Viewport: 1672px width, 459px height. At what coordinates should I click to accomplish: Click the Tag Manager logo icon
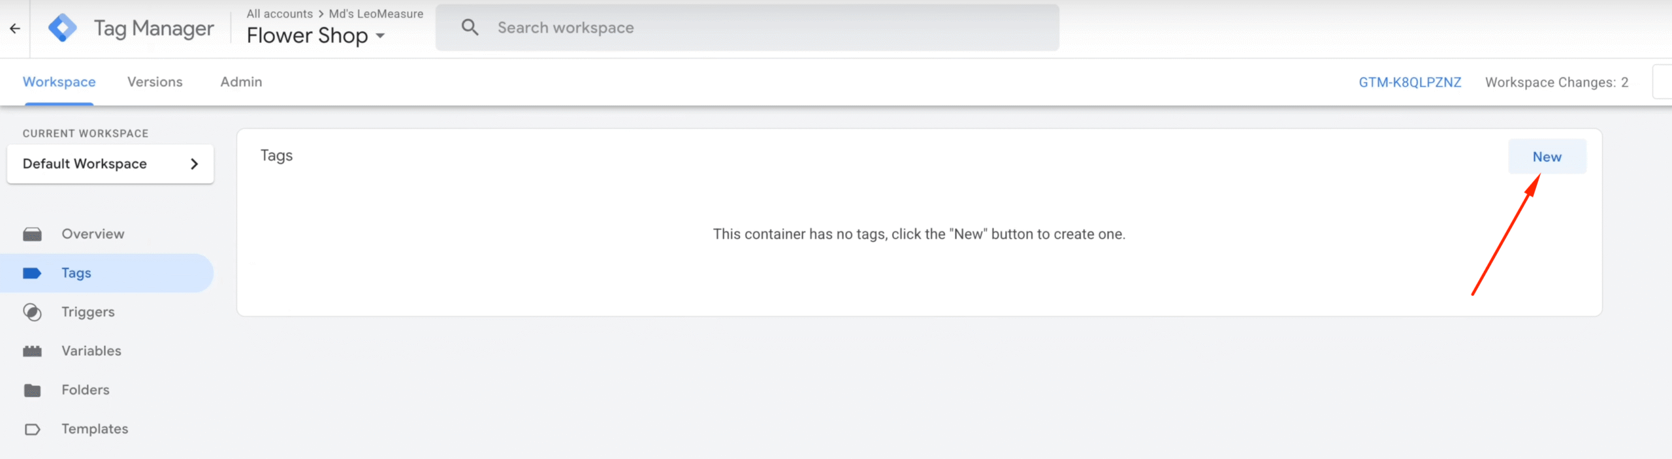tap(63, 28)
